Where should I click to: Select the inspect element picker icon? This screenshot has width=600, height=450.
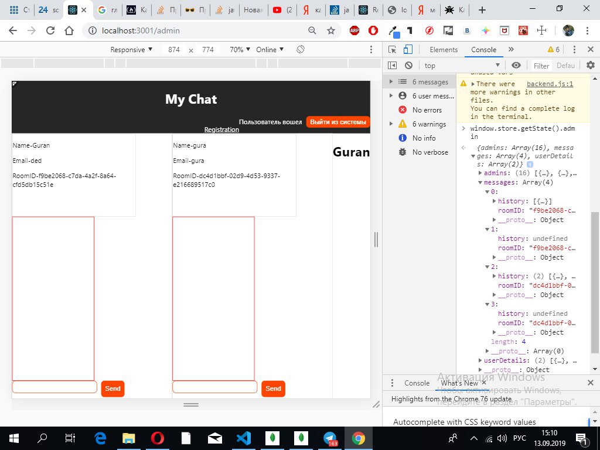click(393, 50)
